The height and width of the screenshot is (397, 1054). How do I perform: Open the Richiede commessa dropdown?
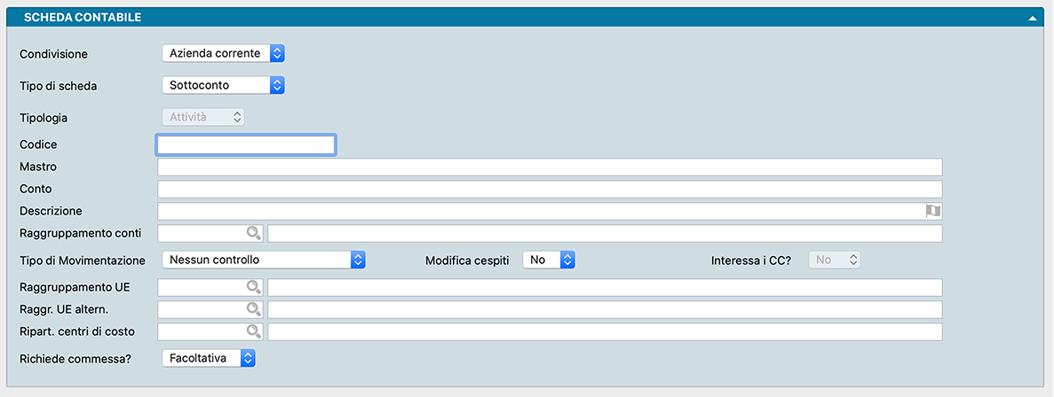(x=210, y=358)
